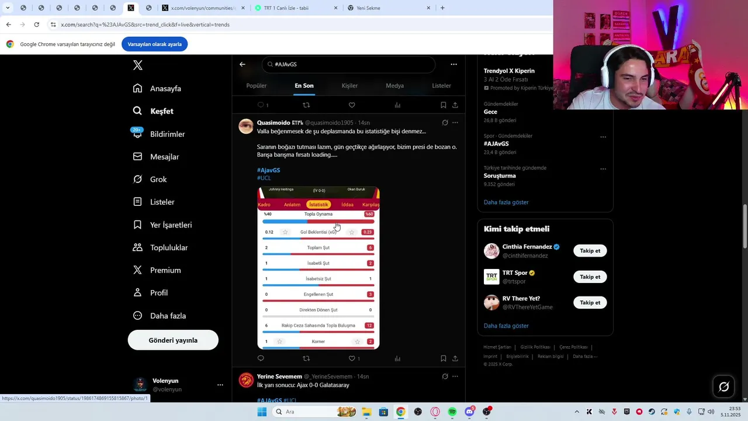Repost Quasimoido's tweet
This screenshot has height=421, width=748.
tap(306, 358)
